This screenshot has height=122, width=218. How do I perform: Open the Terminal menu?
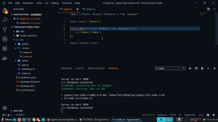(x=67, y=3)
